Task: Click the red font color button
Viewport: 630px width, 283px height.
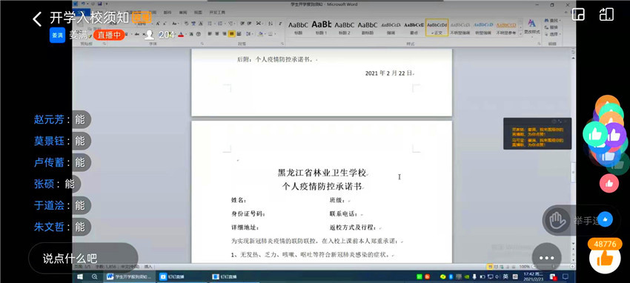Action: click(x=181, y=34)
